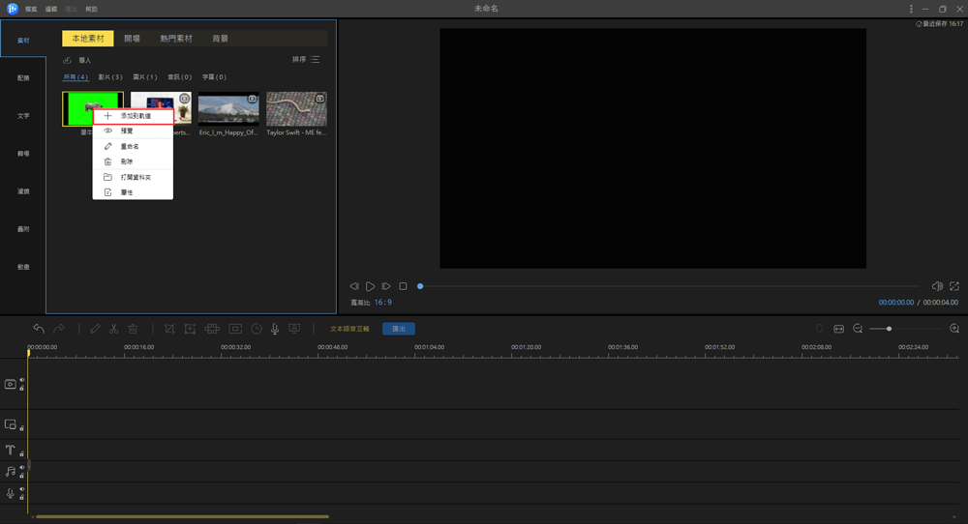Open the 排序 sort dropdown
The image size is (968, 524).
click(306, 60)
